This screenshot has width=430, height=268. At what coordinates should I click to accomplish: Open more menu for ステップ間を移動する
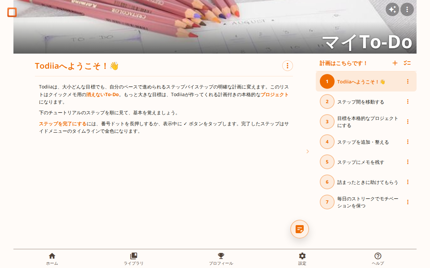tap(408, 102)
